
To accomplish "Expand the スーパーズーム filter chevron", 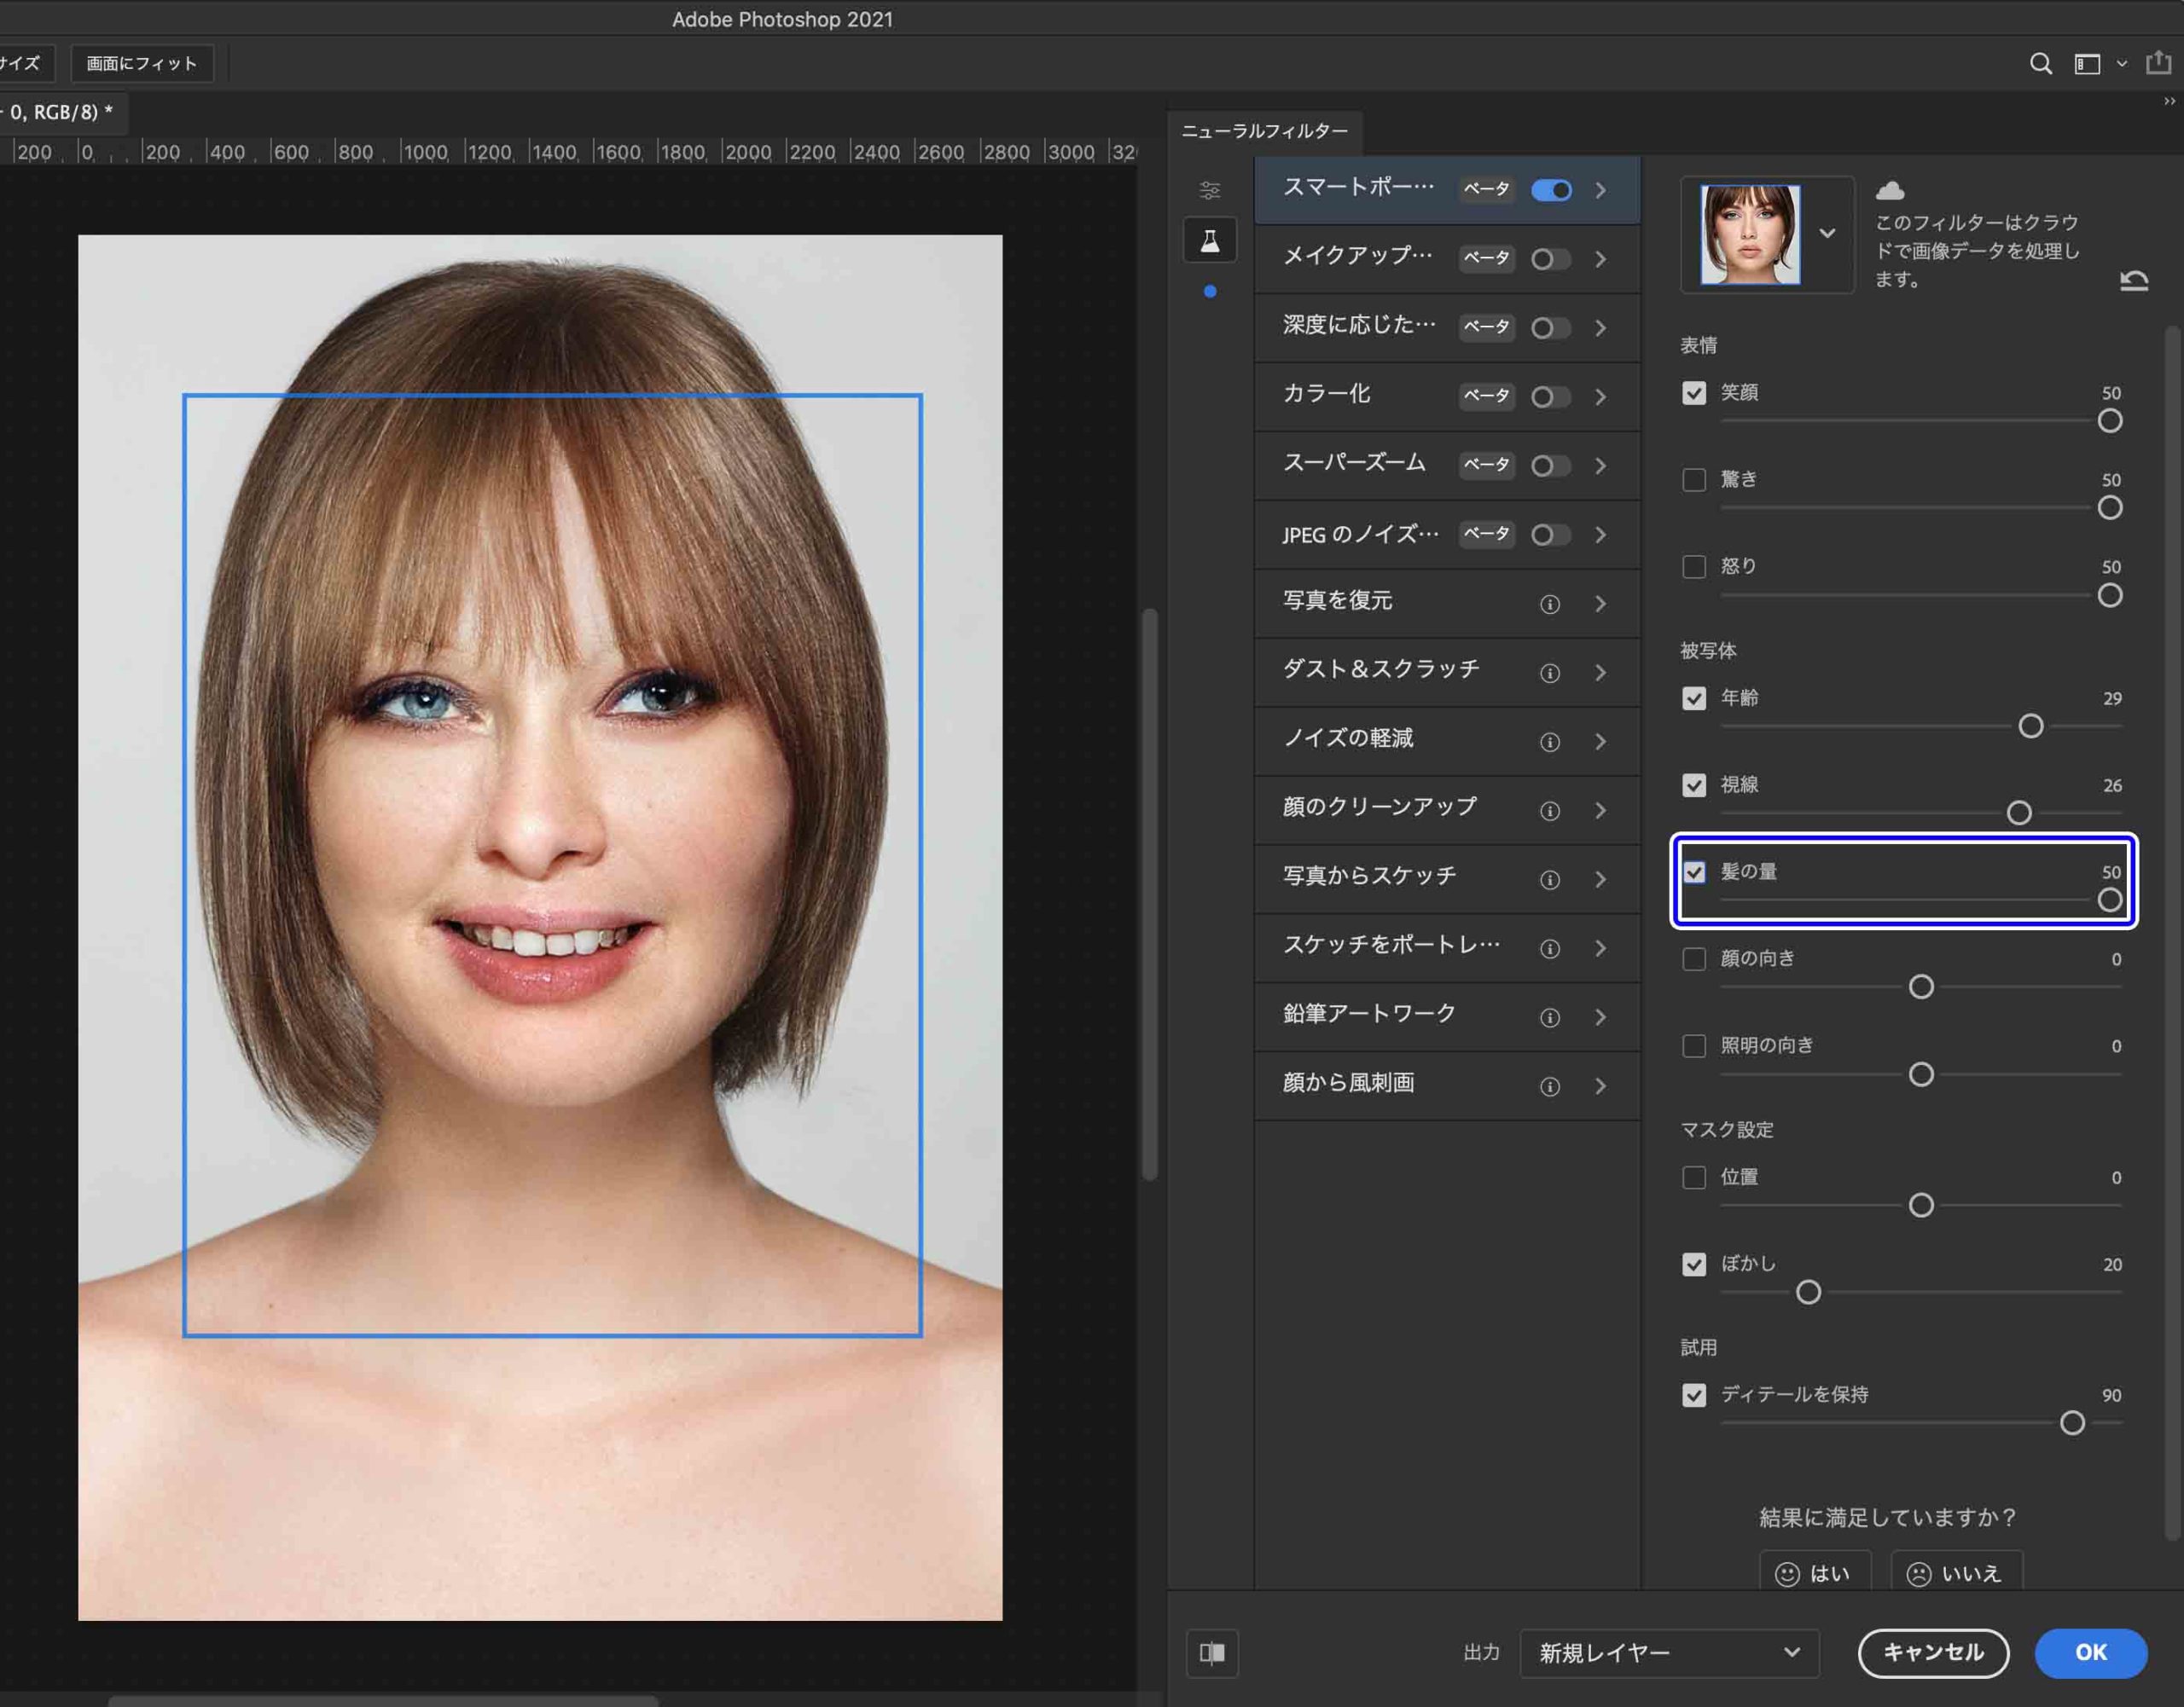I will coord(1601,466).
